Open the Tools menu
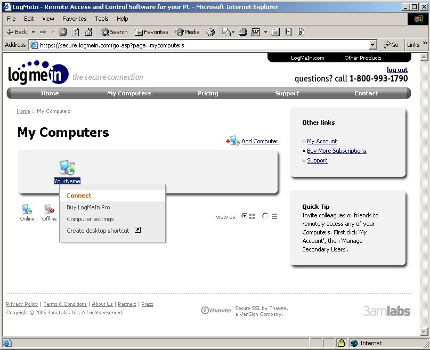430x350 pixels. pyautogui.click(x=102, y=19)
